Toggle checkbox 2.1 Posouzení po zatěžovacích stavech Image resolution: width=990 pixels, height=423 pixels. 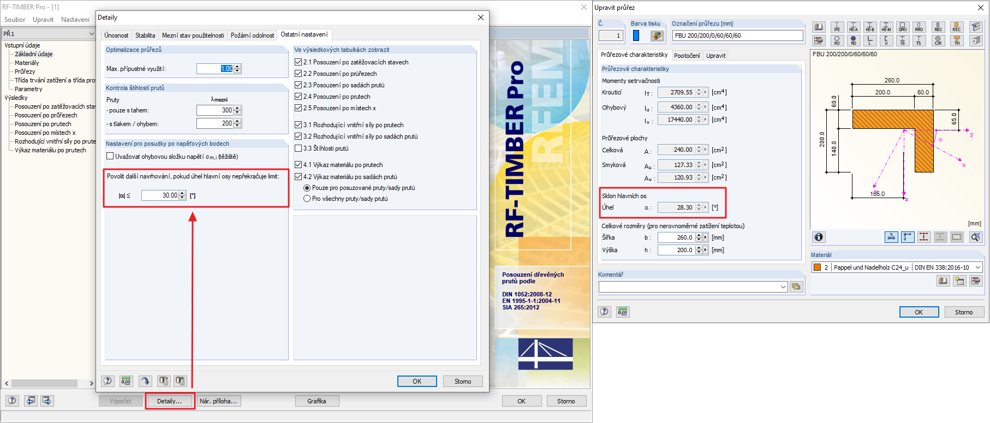pyautogui.click(x=298, y=62)
